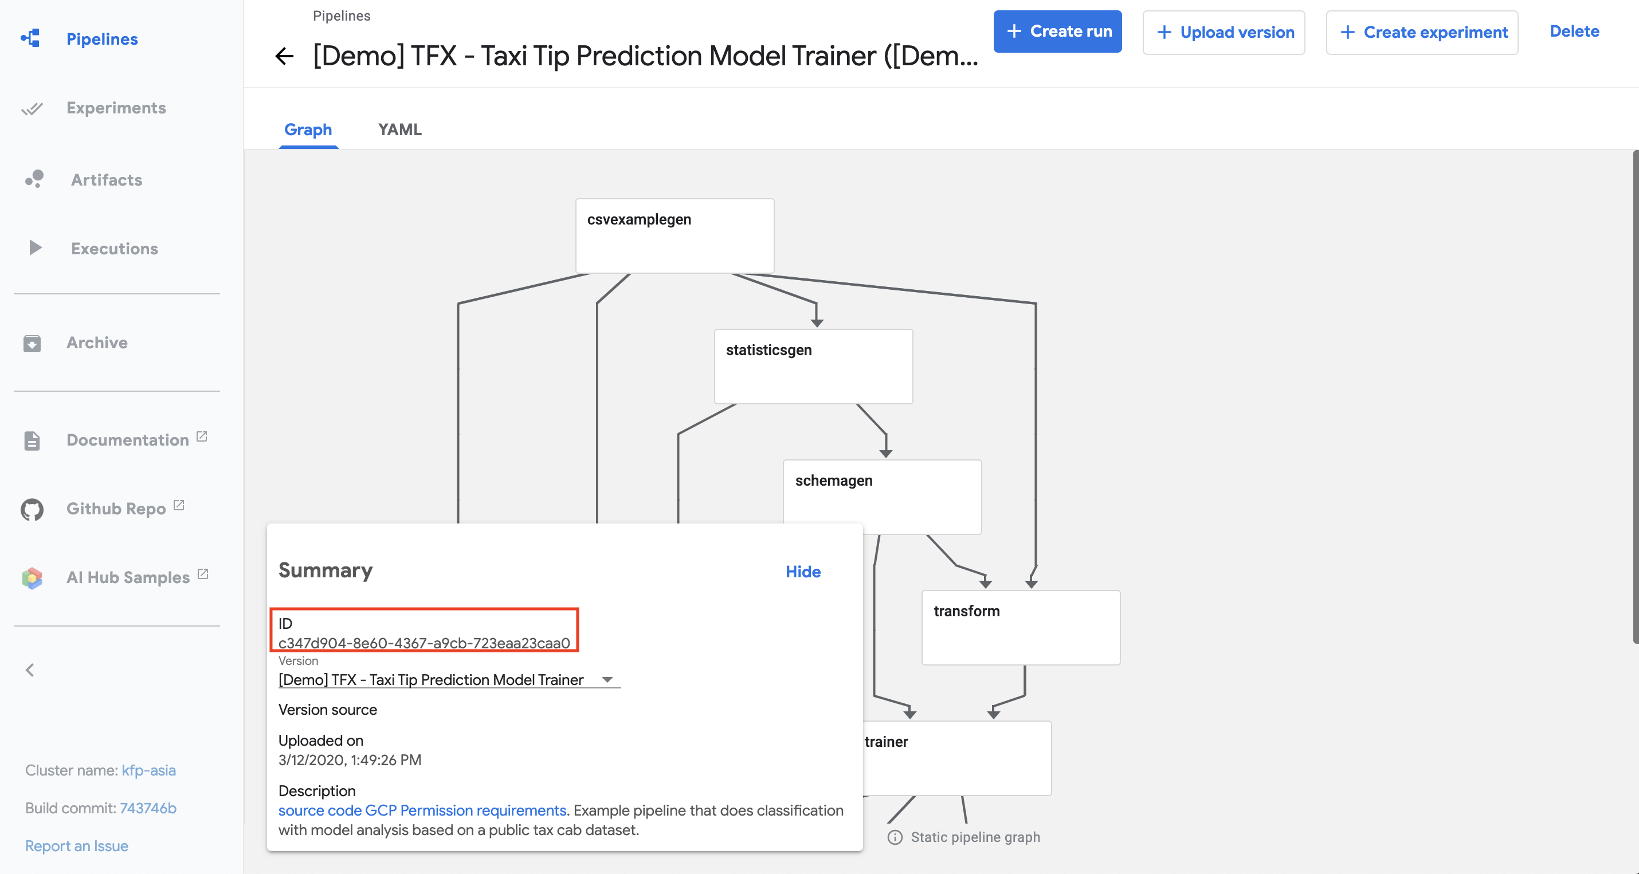Viewport: 1639px width, 874px height.
Task: Hide the Summary panel
Action: tap(802, 571)
